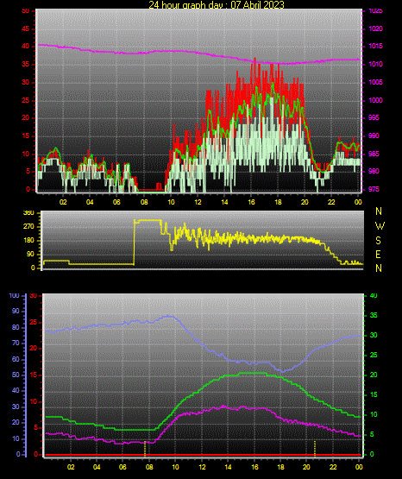Click the magenta pressure label "1000"
The height and width of the screenshot is (479, 402).
[375, 100]
